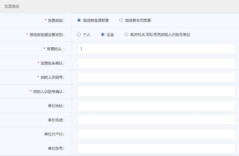Click the 单位开户行 input field
Image resolution: width=239 pixels, height=156 pixels.
pos(156,134)
